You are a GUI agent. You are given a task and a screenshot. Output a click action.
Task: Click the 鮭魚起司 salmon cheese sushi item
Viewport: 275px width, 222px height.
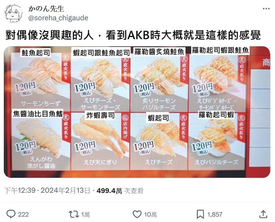(41, 80)
